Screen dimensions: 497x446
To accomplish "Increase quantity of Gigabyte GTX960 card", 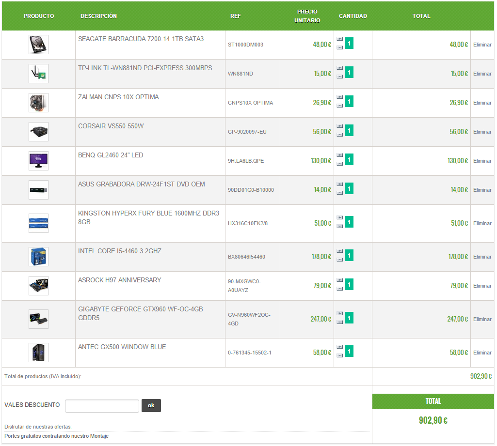I will point(339,314).
